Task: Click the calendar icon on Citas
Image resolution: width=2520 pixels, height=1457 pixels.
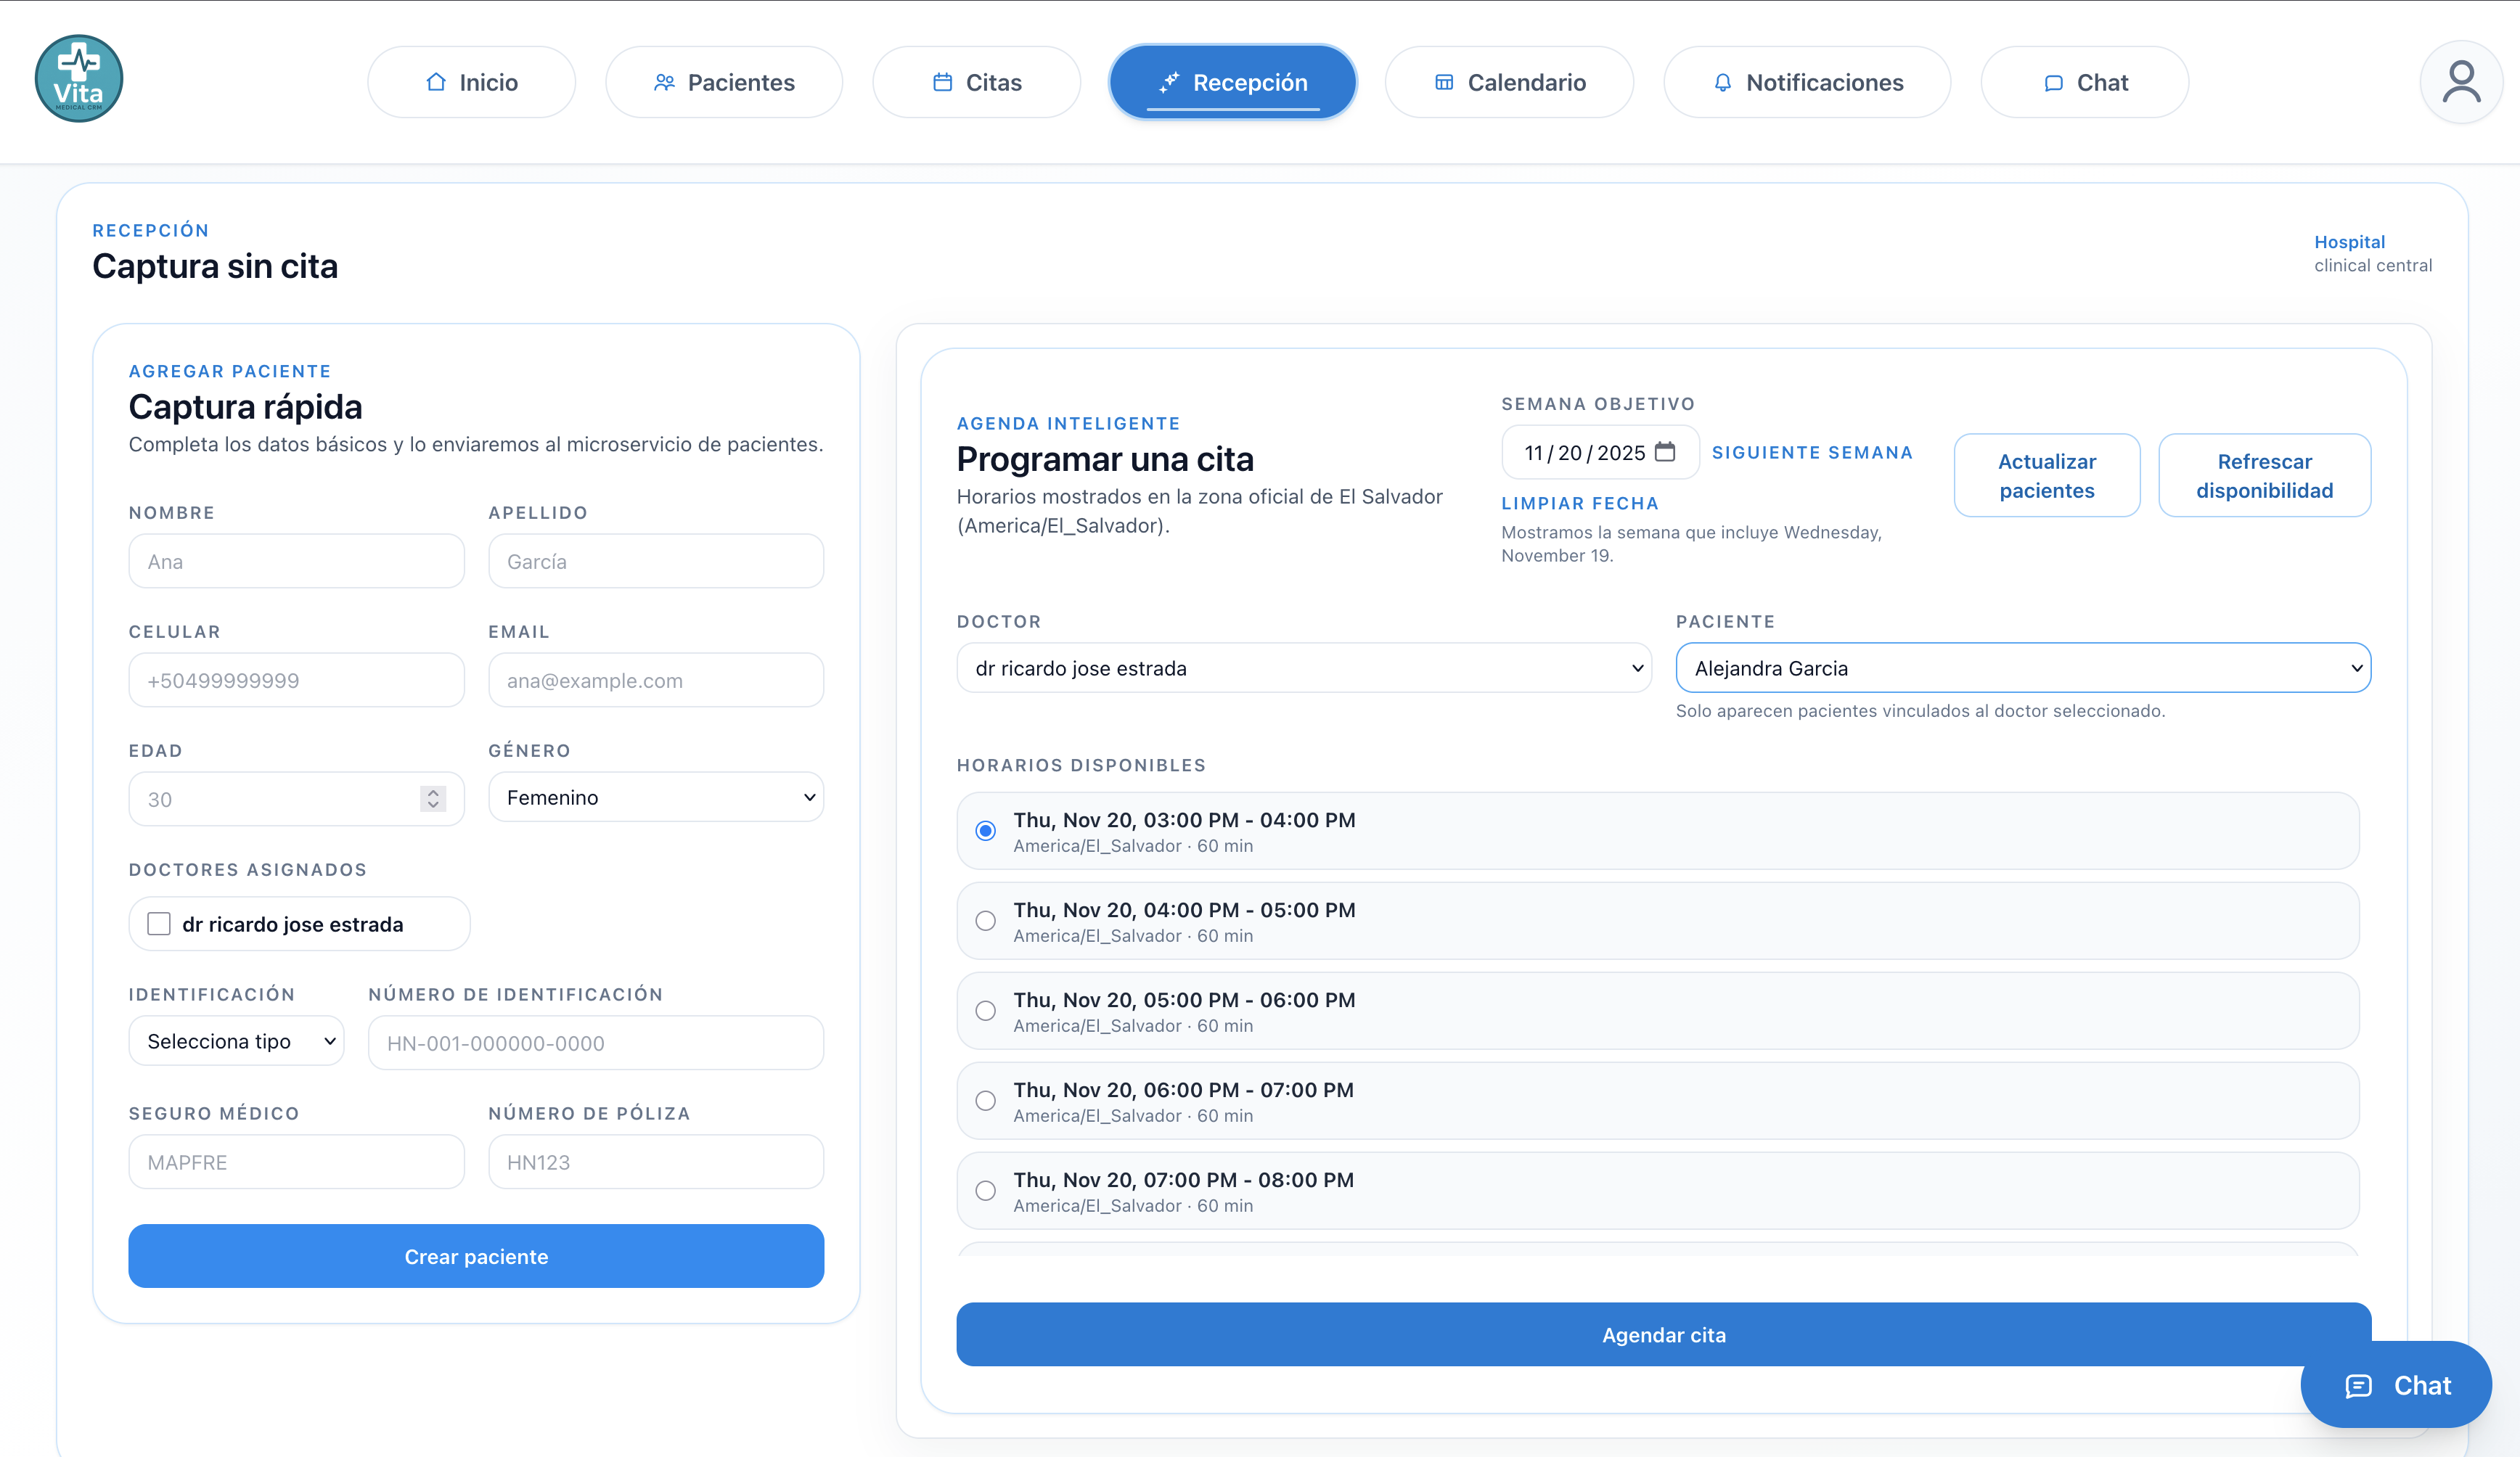Action: (x=942, y=82)
